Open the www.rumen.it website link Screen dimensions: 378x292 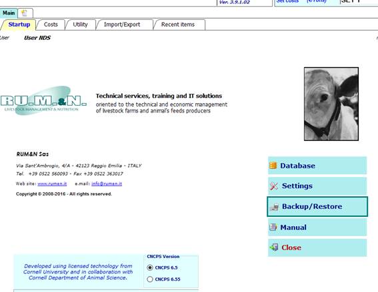pyautogui.click(x=52, y=184)
